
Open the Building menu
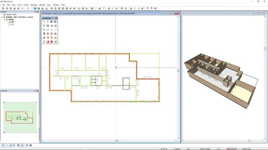[x=33, y=5]
